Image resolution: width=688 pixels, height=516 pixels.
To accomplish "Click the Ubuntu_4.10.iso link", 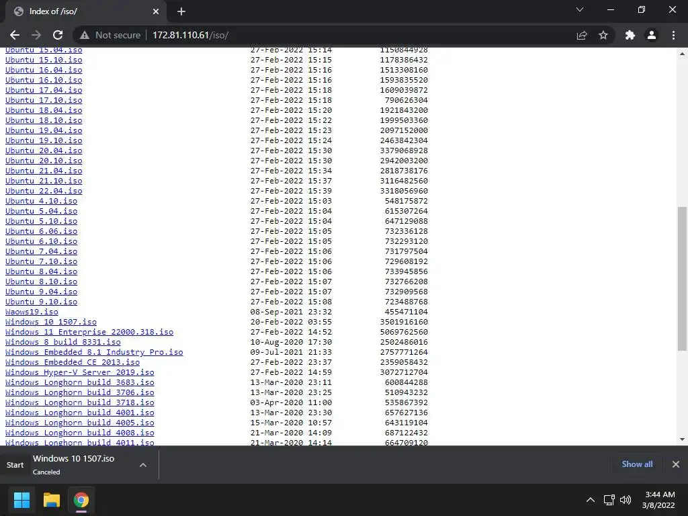I will (x=41, y=201).
